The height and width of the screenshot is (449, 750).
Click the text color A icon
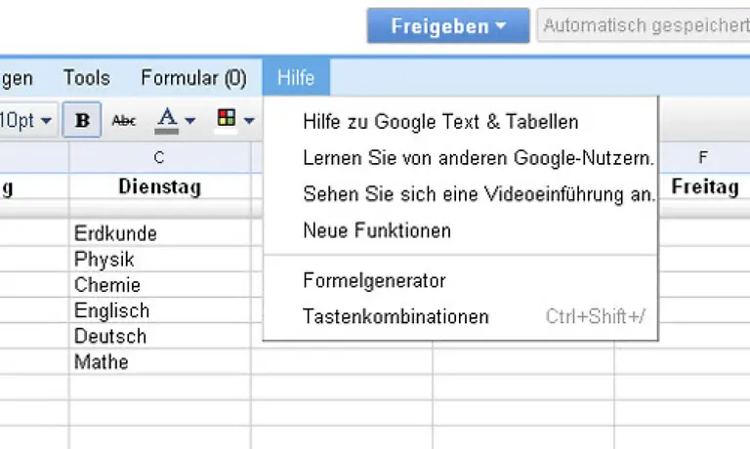coord(167,120)
